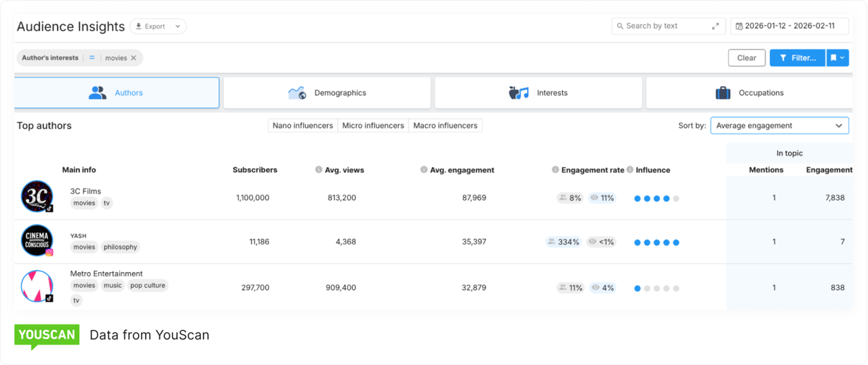Click the info icon next to Avg. views
Image resolution: width=868 pixels, height=365 pixels.
(x=319, y=170)
